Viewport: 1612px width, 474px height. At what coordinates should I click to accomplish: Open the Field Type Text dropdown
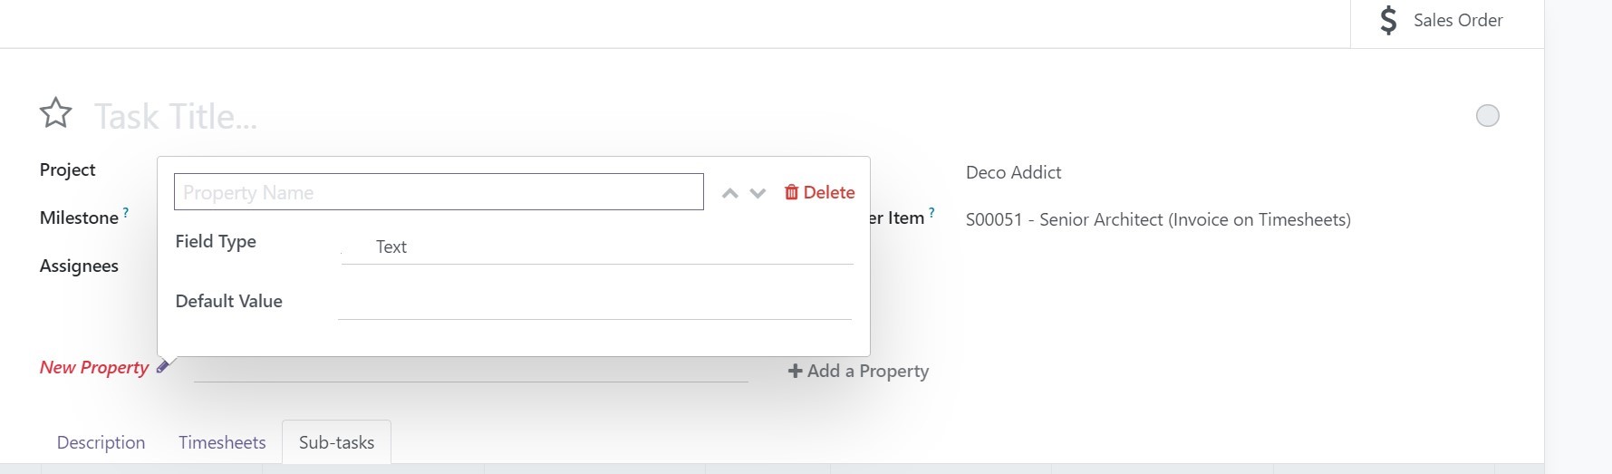[x=597, y=247]
